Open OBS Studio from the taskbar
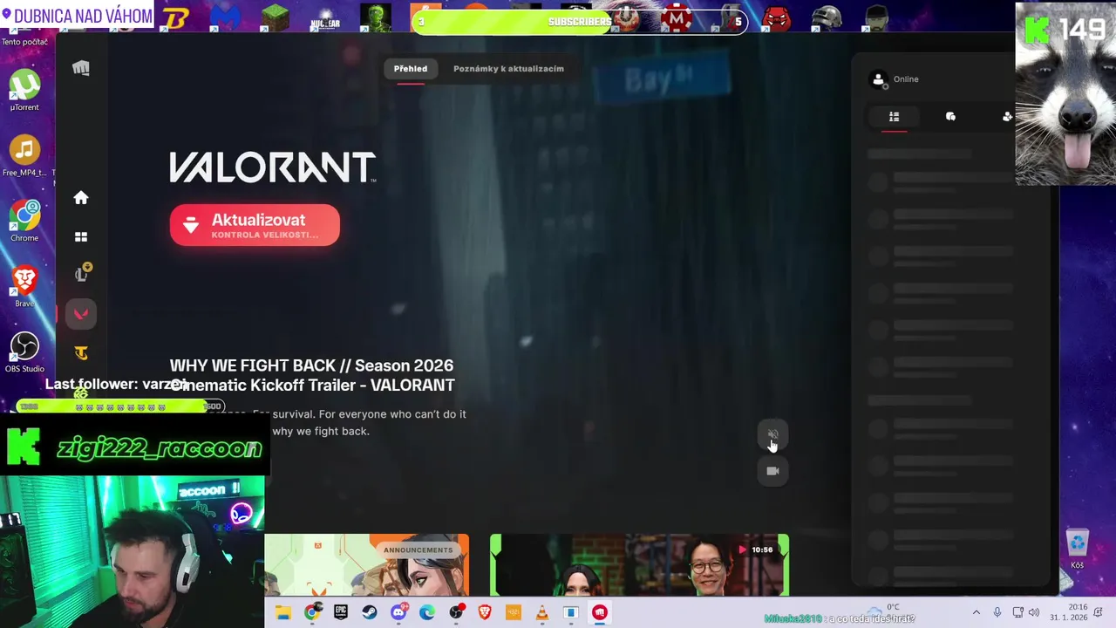This screenshot has width=1116, height=628. [456, 613]
